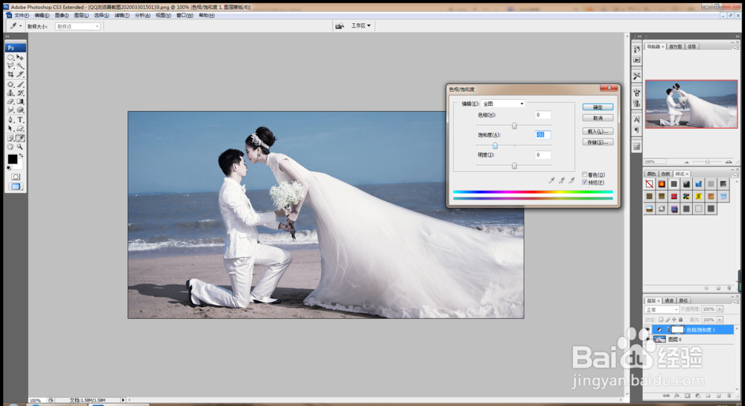Switch to the 通道 channels tab
745x406 pixels.
pyautogui.click(x=669, y=300)
